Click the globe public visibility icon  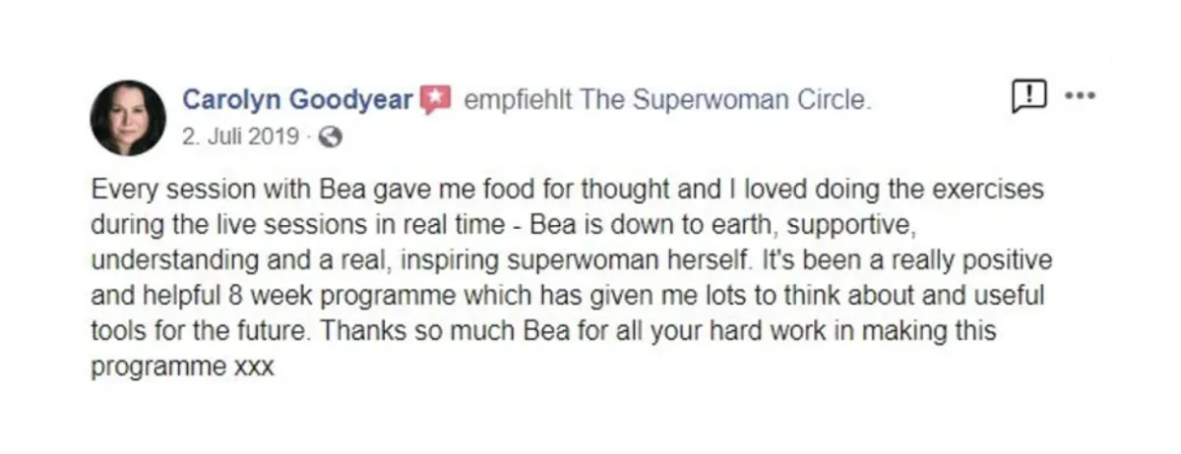pyautogui.click(x=333, y=138)
